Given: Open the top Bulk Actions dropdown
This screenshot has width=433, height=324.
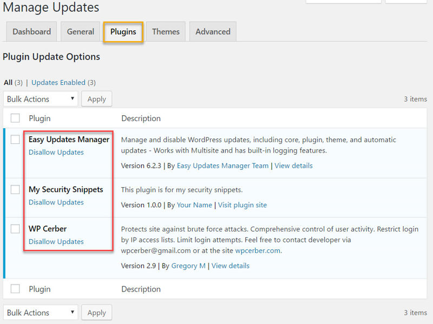Looking at the screenshot, I should point(41,99).
